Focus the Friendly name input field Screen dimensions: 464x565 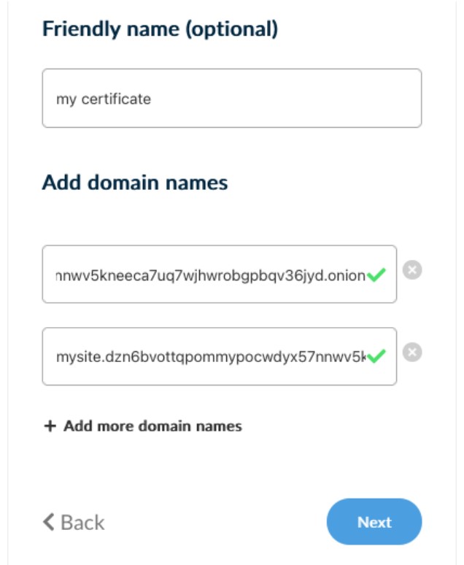point(231,99)
